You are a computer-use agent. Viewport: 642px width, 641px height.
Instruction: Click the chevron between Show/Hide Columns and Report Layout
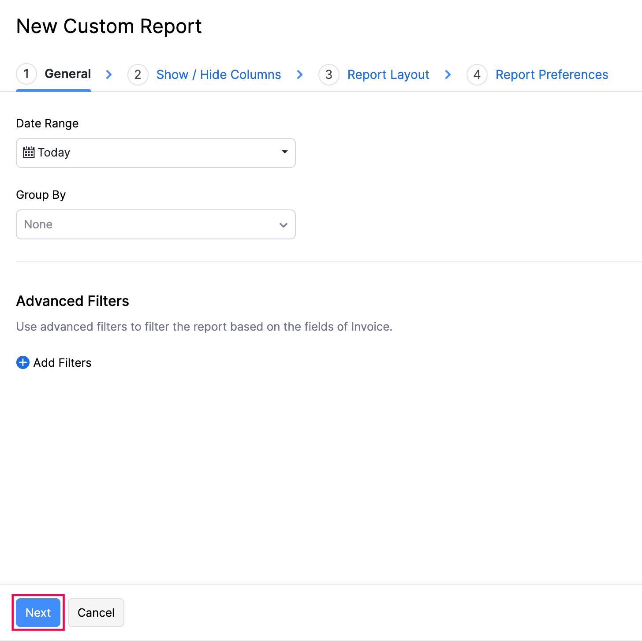tap(300, 75)
